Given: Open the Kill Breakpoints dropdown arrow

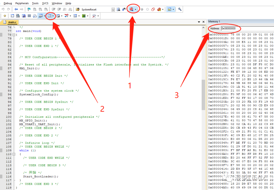Looking at the screenshot, I should pyautogui.click(x=163, y=10).
